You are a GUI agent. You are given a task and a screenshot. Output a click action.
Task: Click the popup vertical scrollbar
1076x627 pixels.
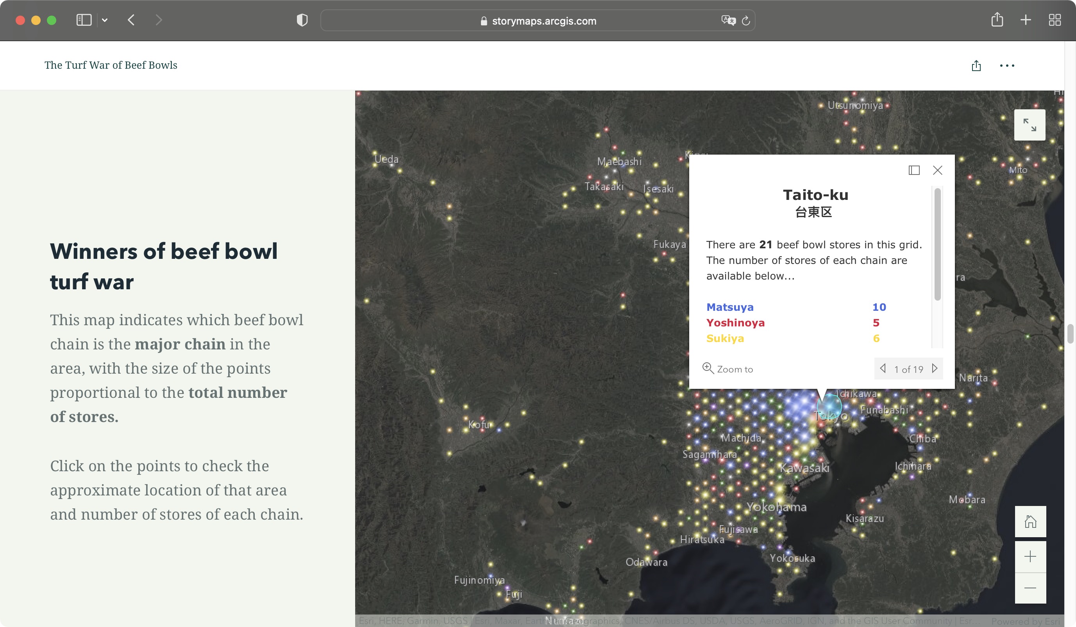(937, 244)
